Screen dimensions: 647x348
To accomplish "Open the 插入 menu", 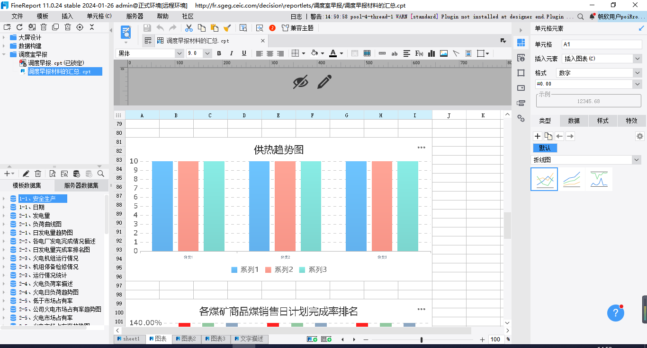I will [x=67, y=16].
